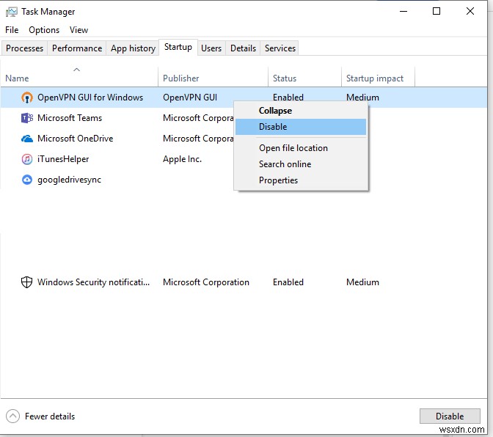Select the Microsoft Teams row name
The image size is (493, 437).
click(x=70, y=118)
